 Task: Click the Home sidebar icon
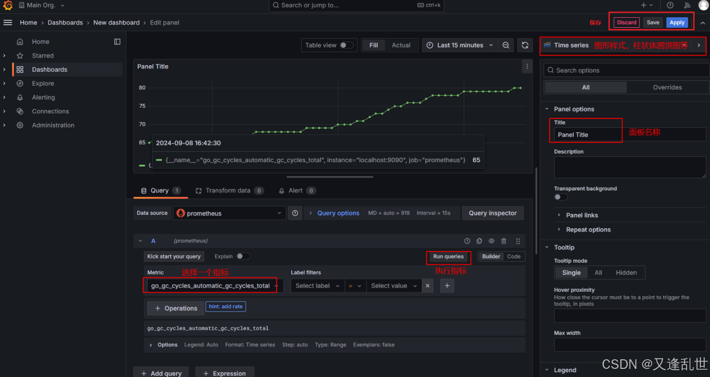click(20, 42)
